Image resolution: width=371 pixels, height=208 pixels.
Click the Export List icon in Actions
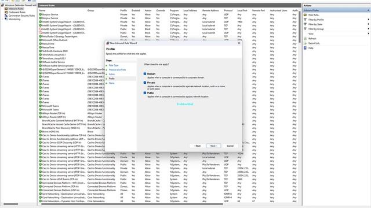tap(305, 43)
